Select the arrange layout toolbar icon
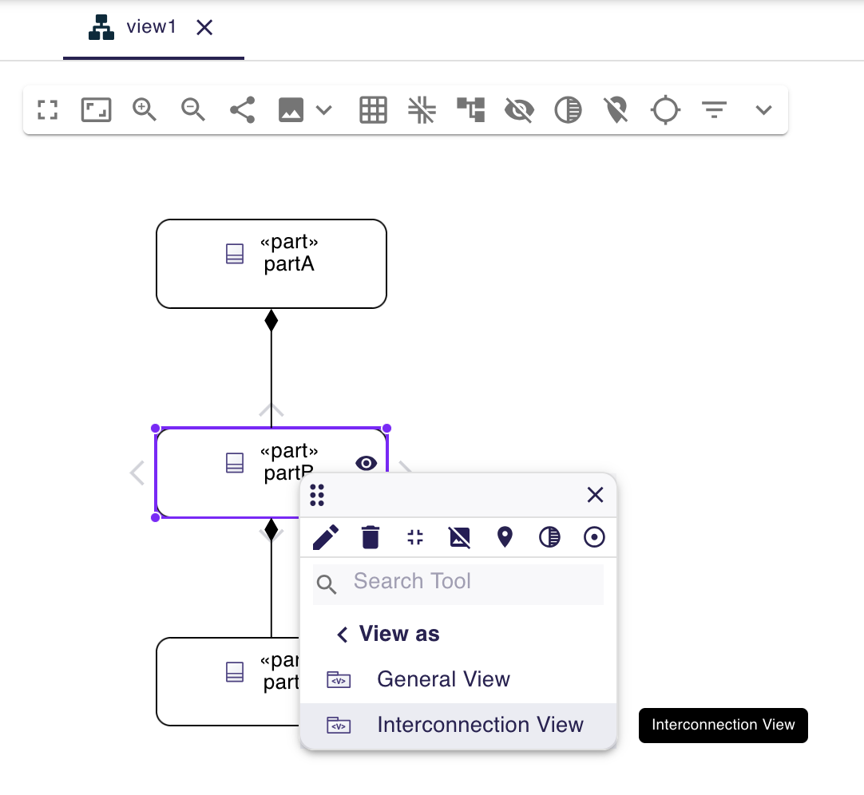The image size is (864, 795). tap(471, 109)
